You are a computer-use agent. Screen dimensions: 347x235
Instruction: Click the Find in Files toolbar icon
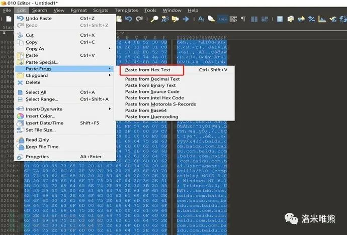(176, 19)
